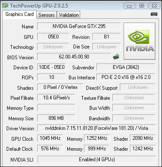Click the BIOS Version 62.00.45.00.90 field
The width and height of the screenshot is (162, 167).
74,57
